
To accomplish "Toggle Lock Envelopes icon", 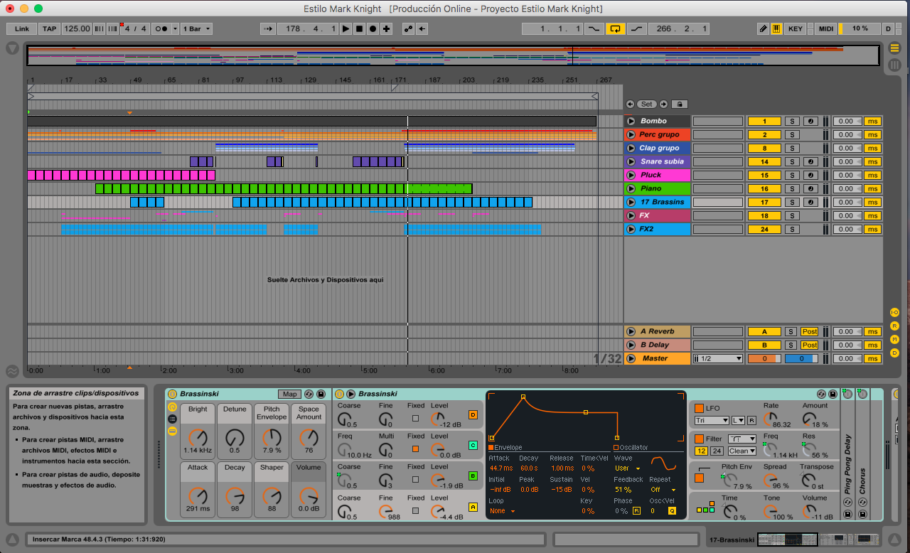I will click(680, 104).
